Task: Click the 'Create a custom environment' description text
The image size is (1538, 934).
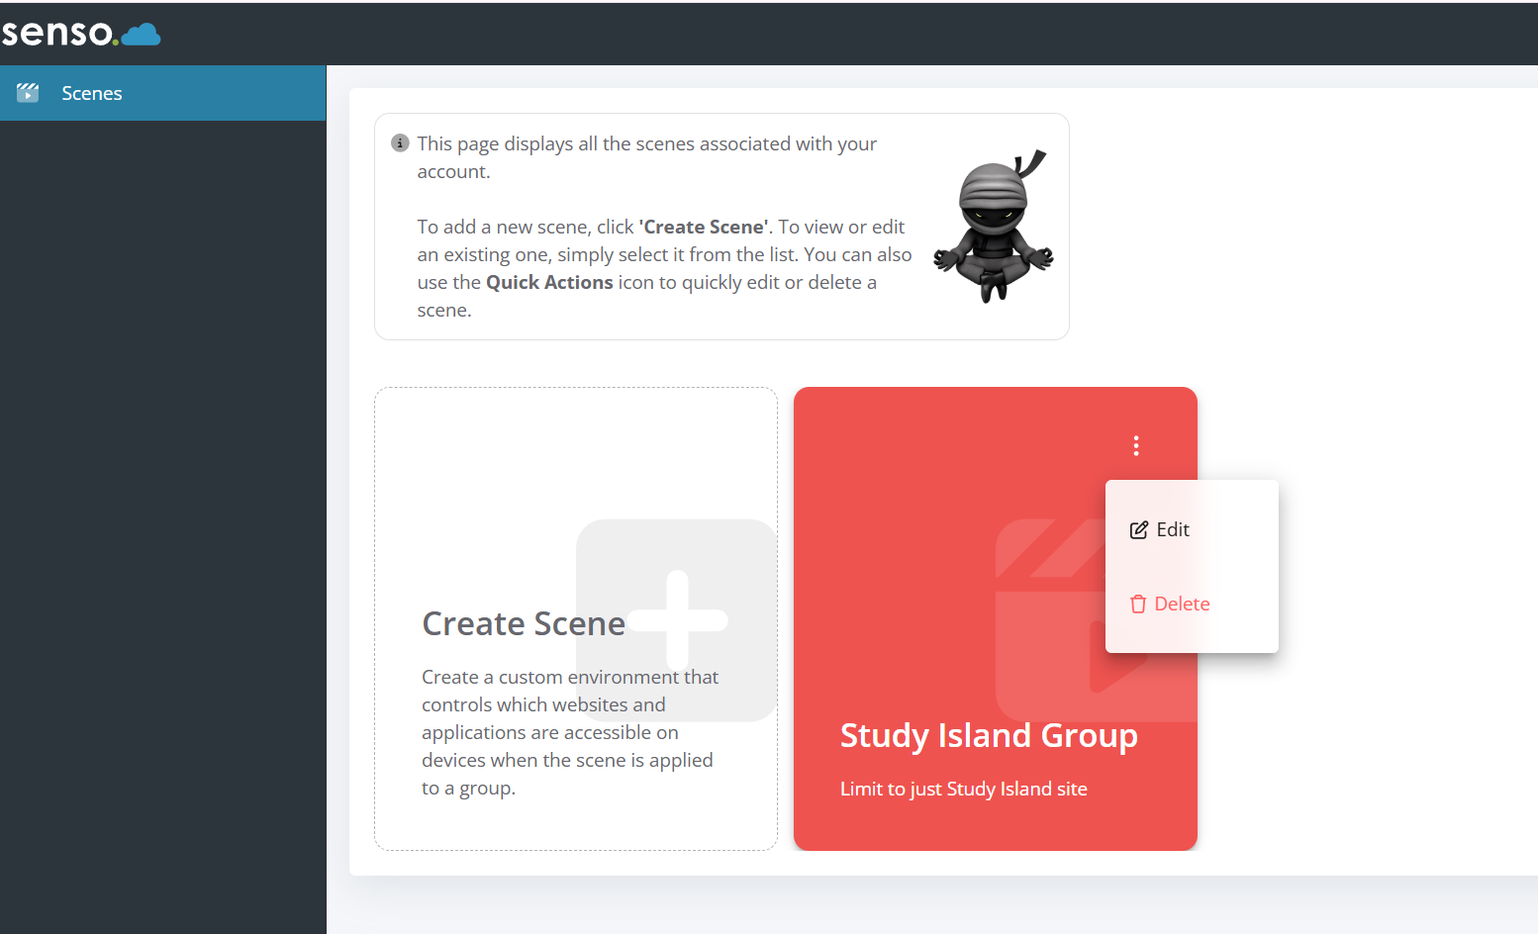Action: pyautogui.click(x=570, y=732)
